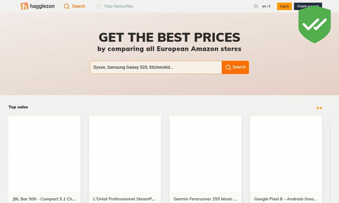Focus the product search input field
This screenshot has height=203, width=339.
156,67
